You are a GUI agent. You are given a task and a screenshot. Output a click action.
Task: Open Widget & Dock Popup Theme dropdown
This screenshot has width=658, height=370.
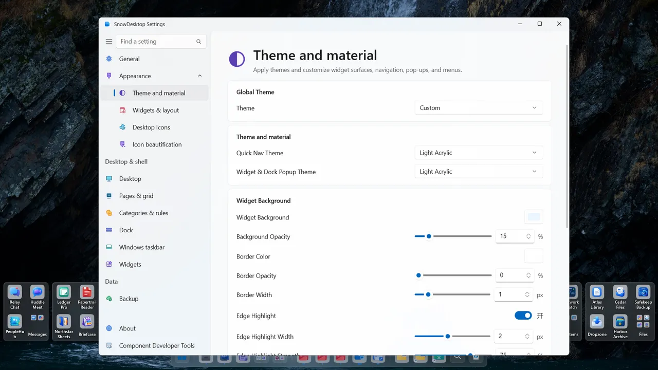coord(479,172)
